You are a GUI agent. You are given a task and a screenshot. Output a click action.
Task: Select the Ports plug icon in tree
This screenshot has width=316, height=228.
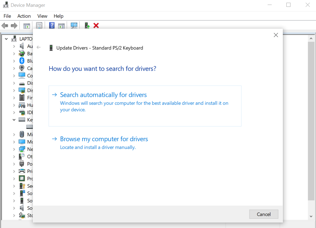tap(22, 164)
